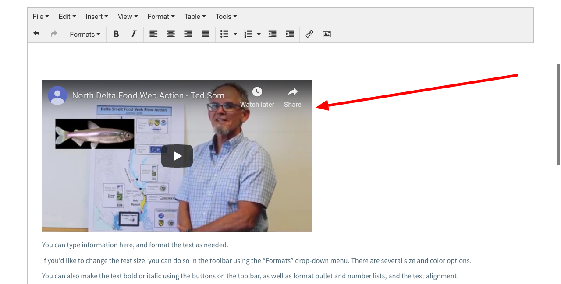
Task: Center align the text
Action: [171, 34]
